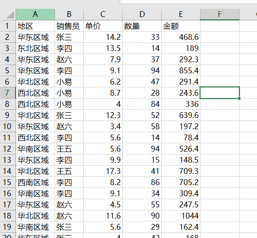The height and width of the screenshot is (238, 257).
Task: Click cell with value 7.9
Action: coord(103,59)
